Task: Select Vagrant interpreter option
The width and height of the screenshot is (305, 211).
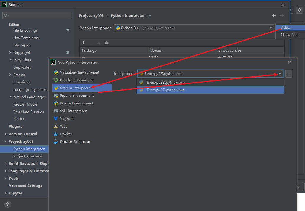Action: (x=66, y=119)
